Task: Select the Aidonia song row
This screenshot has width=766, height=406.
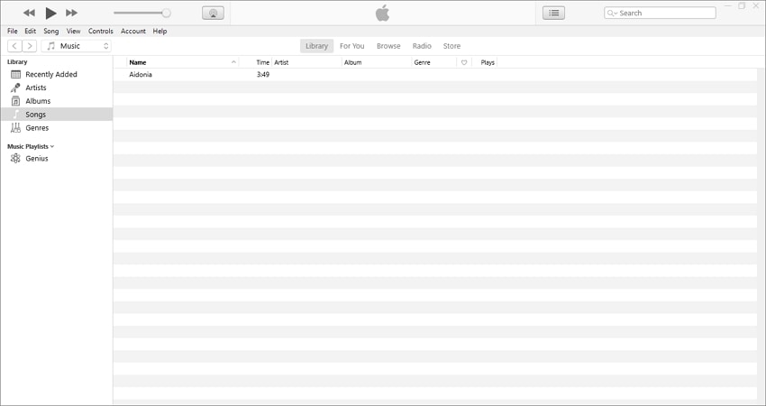Action: tap(434, 74)
